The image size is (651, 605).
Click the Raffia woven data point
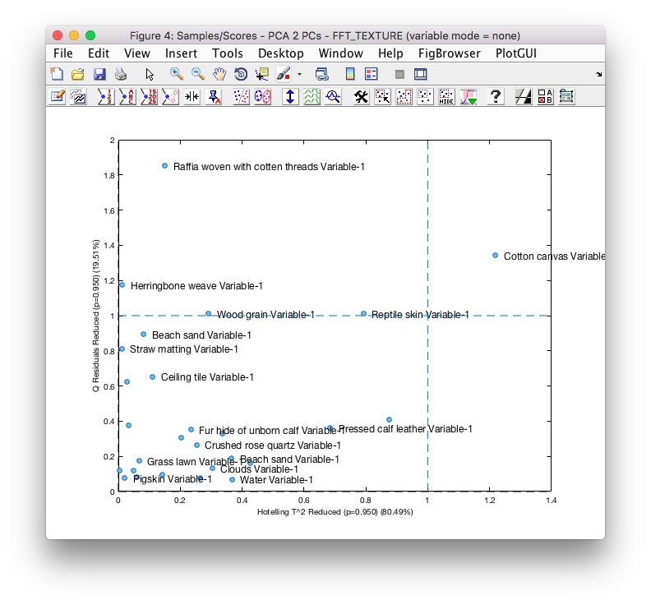coord(164,166)
